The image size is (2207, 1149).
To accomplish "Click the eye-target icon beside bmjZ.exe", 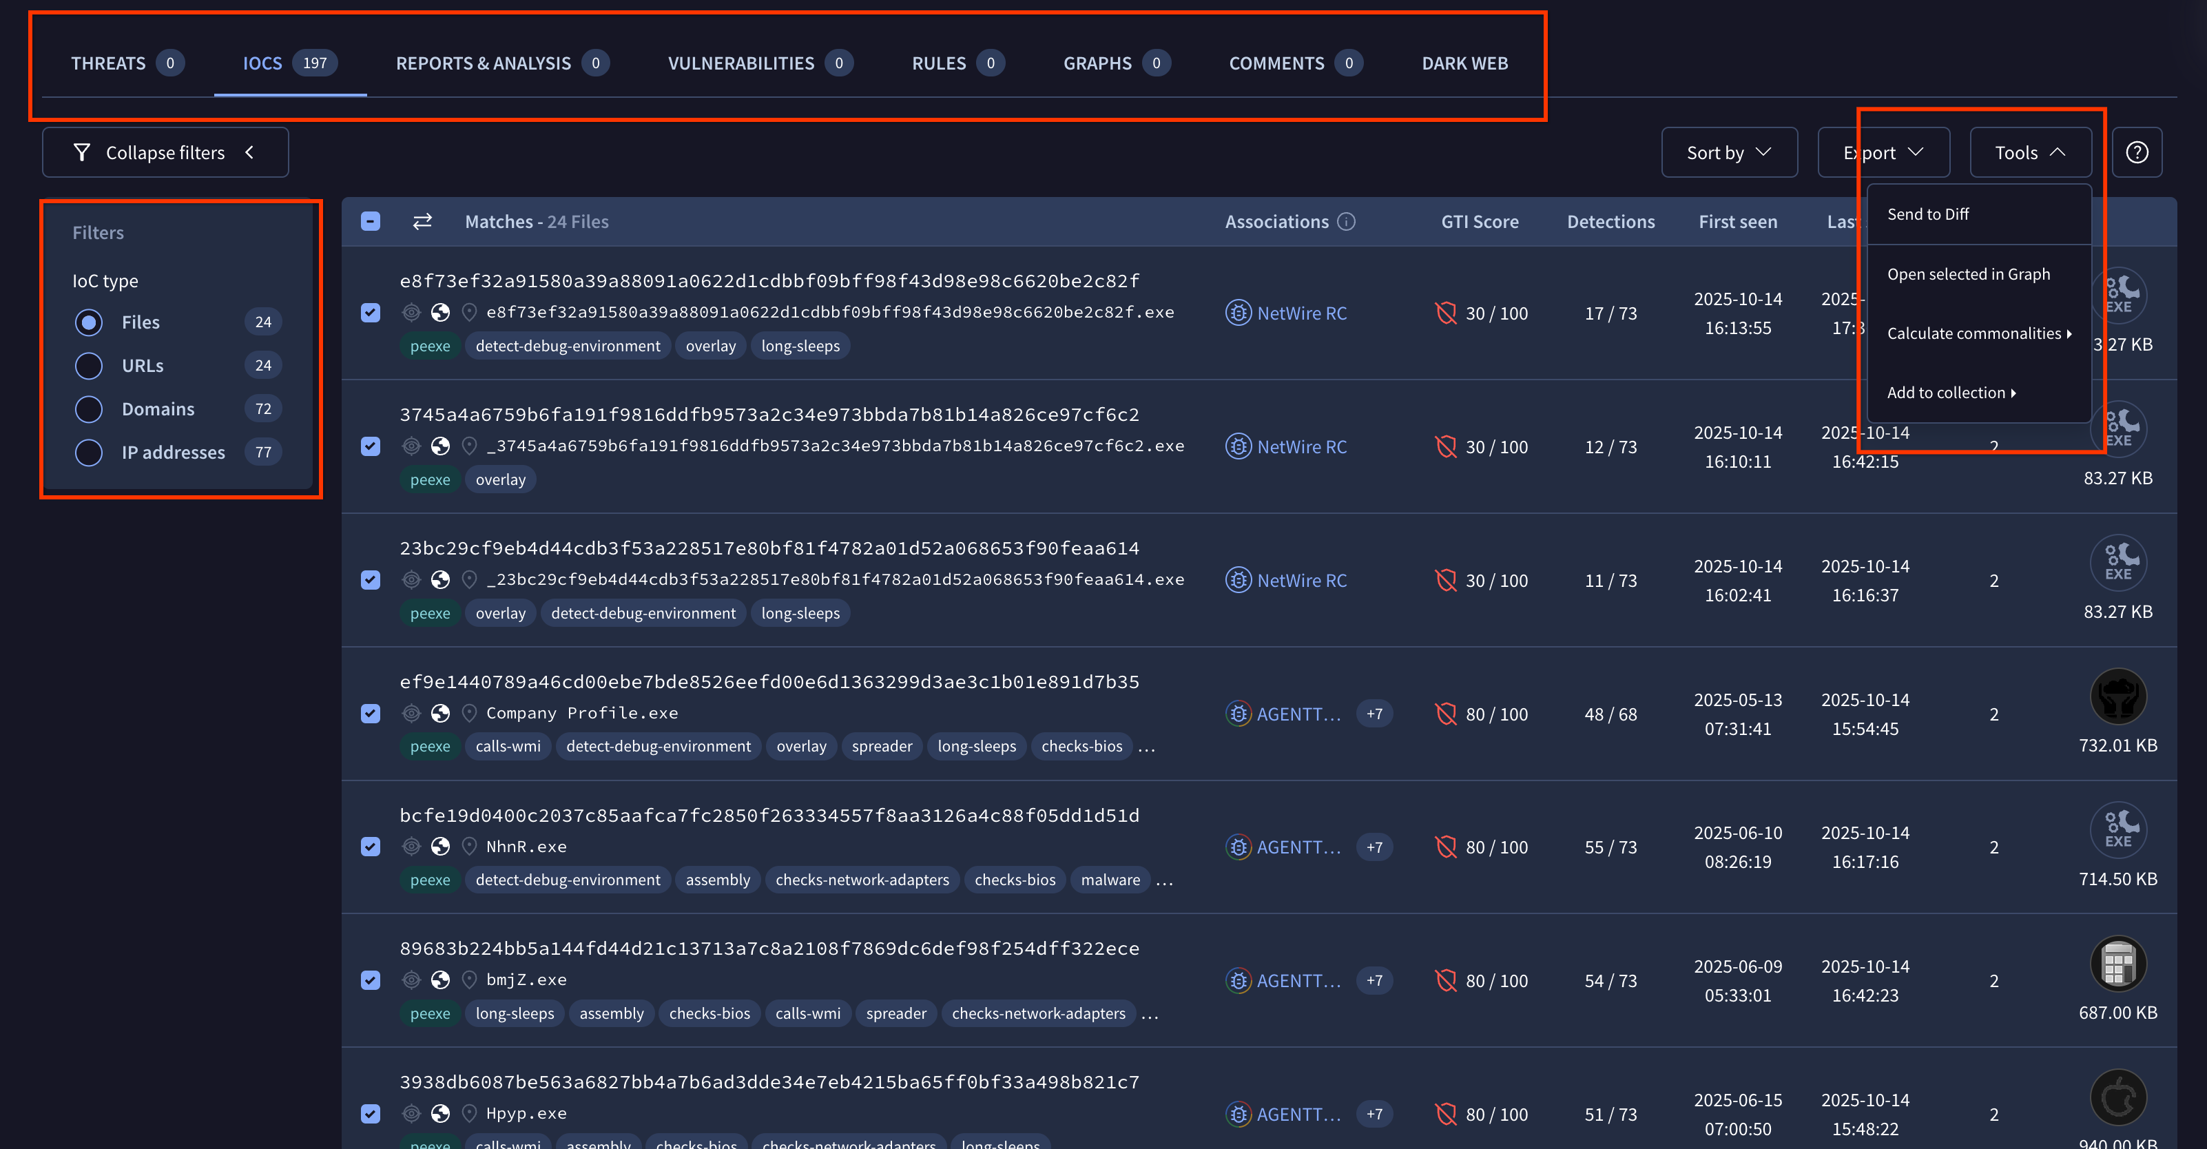I will [x=411, y=980].
